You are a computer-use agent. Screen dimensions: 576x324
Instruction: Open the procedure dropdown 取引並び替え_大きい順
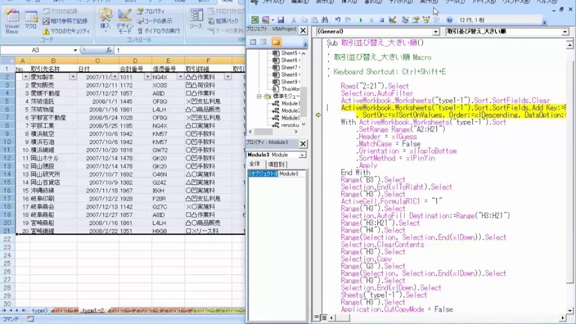pos(565,32)
